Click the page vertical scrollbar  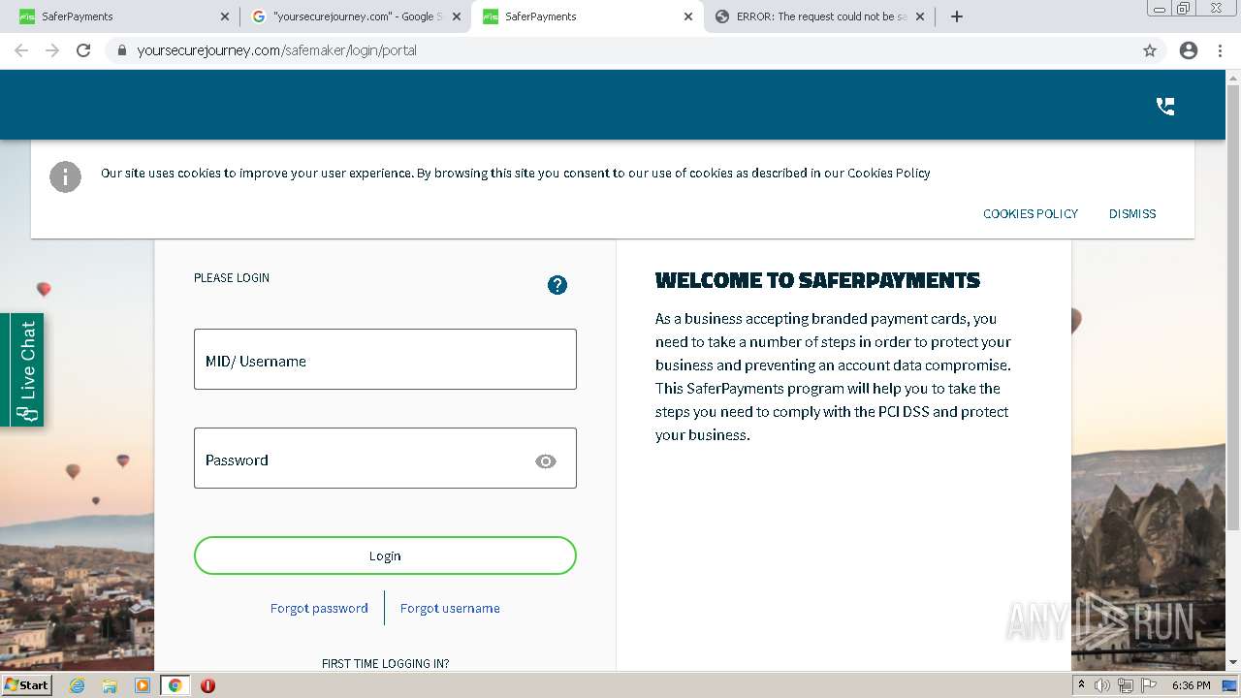pos(1233,306)
